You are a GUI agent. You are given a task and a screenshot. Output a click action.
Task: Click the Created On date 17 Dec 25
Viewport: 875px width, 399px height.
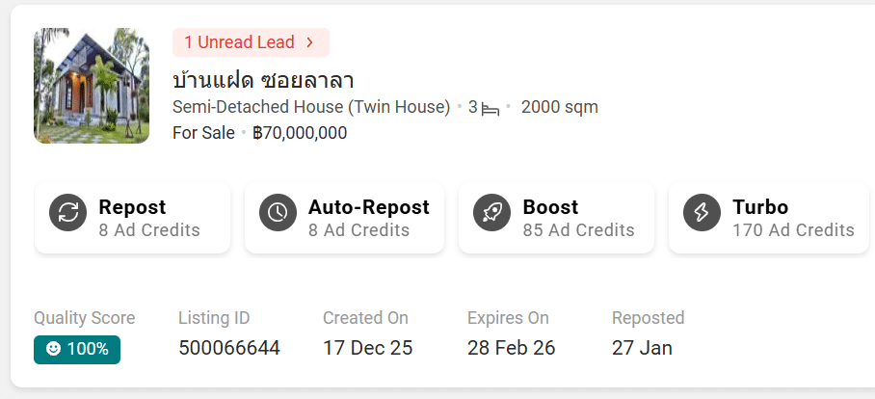tap(367, 348)
